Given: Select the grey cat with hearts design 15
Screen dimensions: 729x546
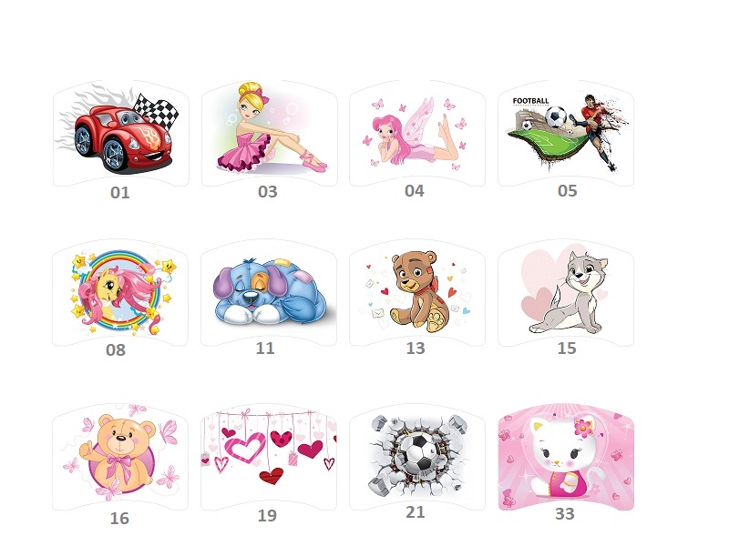Looking at the screenshot, I should point(566,293).
